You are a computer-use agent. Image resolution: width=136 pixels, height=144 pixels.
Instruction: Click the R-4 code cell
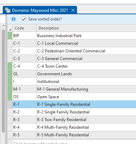click(24, 127)
